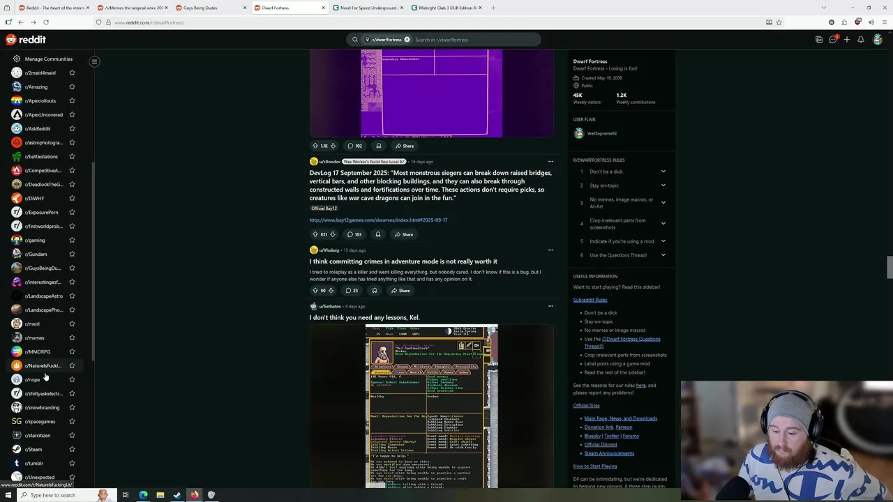Favorite r/Amazing with its star
Image resolution: width=893 pixels, height=502 pixels.
[72, 86]
